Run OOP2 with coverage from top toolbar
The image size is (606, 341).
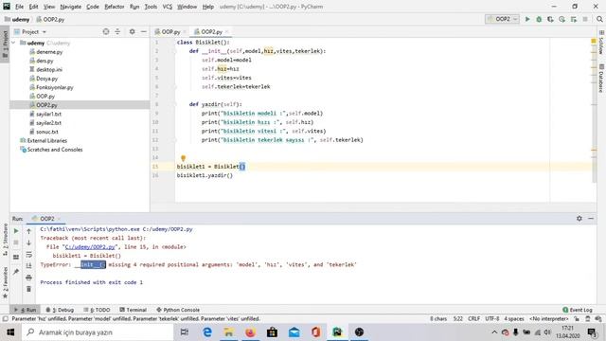pyautogui.click(x=550, y=19)
